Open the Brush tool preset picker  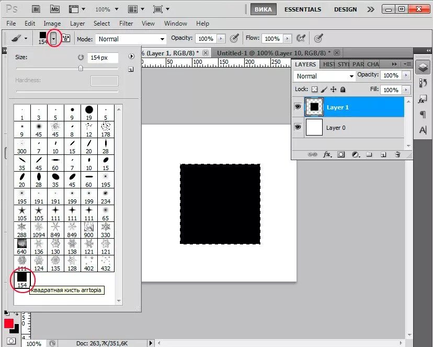[19, 38]
